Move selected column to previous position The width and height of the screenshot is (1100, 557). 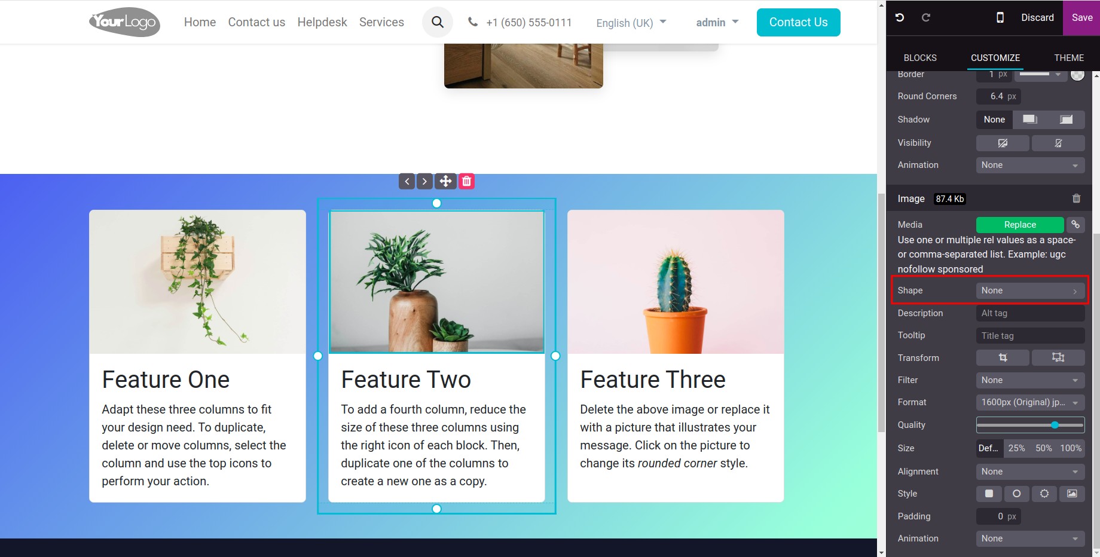[x=407, y=181]
